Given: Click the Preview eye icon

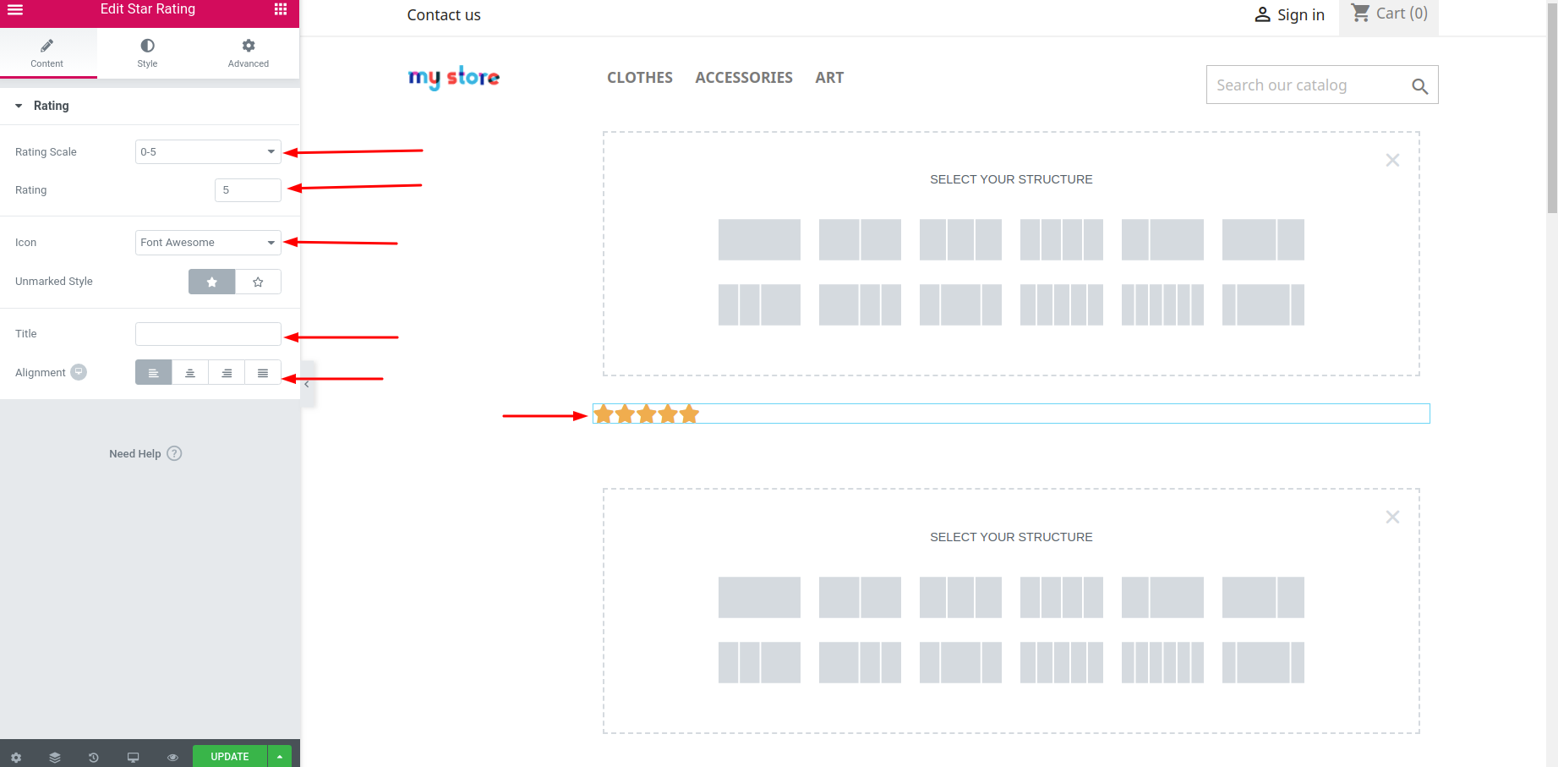Looking at the screenshot, I should tap(172, 758).
